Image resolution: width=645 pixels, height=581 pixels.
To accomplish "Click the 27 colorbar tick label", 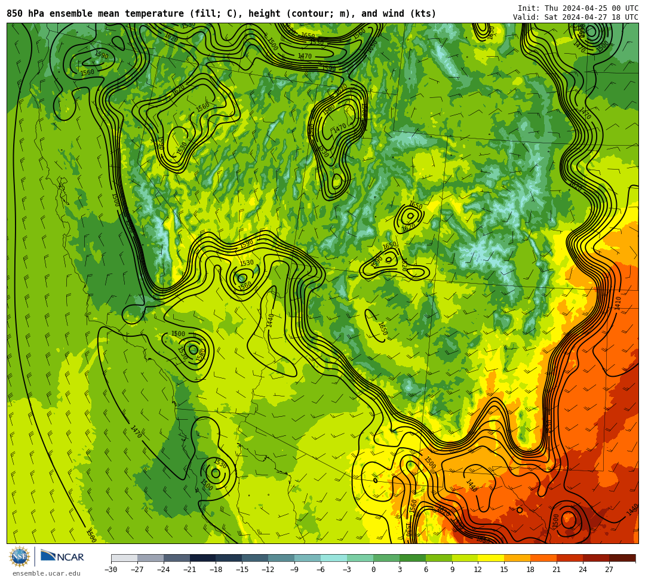I will click(610, 570).
